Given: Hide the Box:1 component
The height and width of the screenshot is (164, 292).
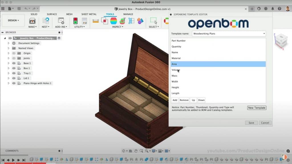Looking at the screenshot, I should [14, 68].
